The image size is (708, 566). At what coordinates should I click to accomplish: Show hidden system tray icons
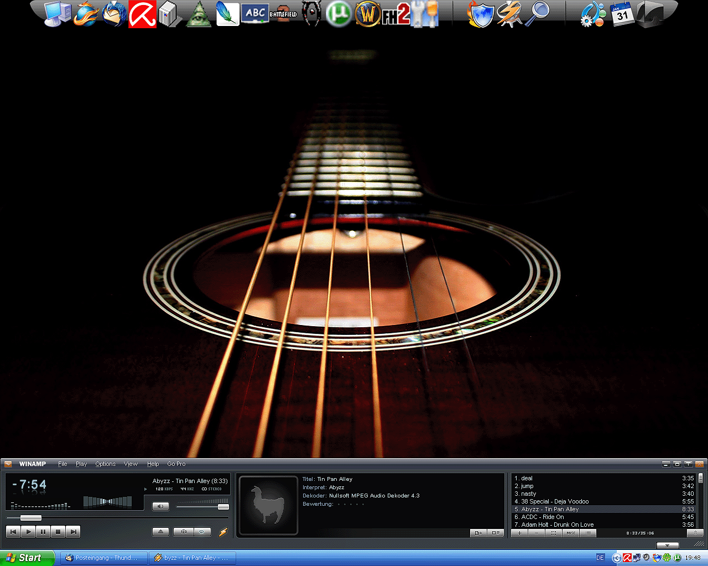[617, 558]
